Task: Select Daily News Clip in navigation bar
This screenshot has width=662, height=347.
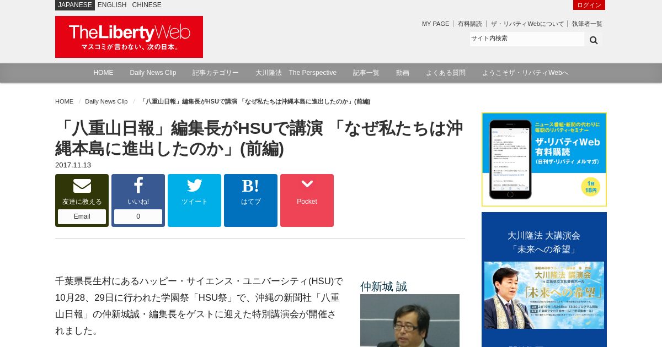Action: (153, 73)
